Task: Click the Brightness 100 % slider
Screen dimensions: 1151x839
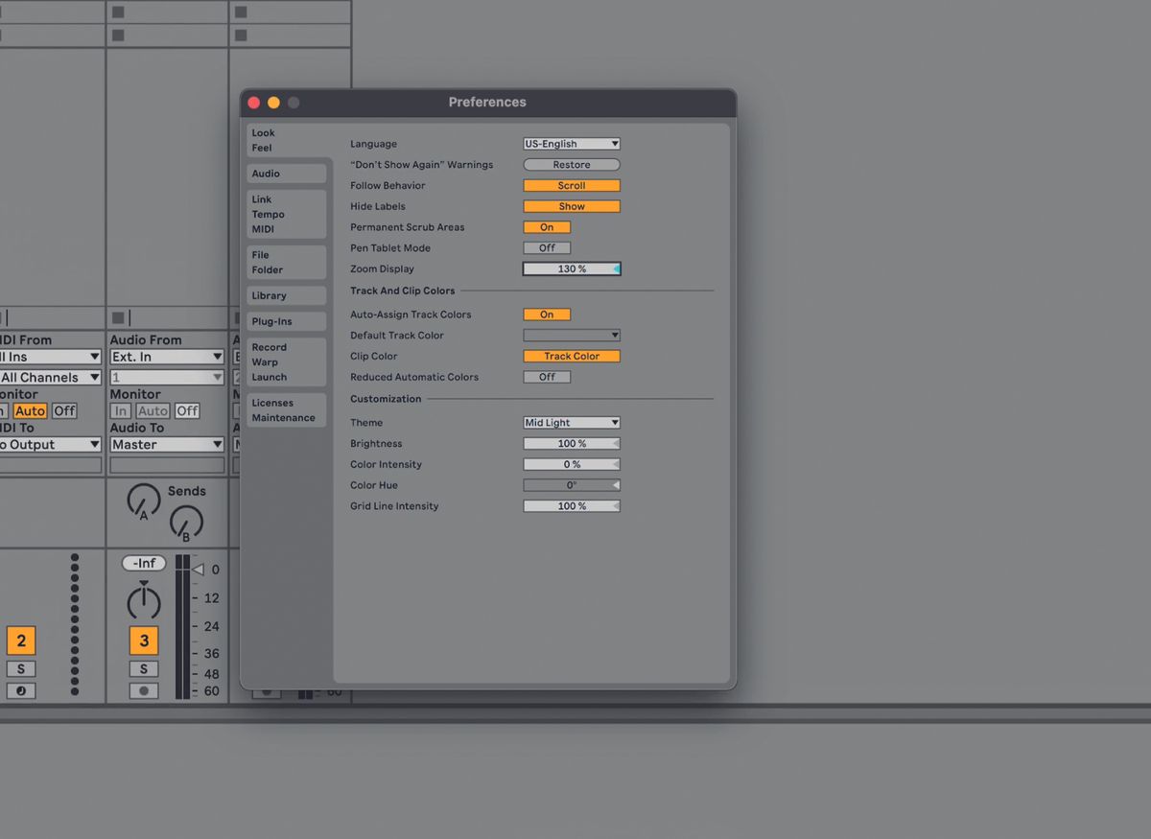Action: (572, 444)
